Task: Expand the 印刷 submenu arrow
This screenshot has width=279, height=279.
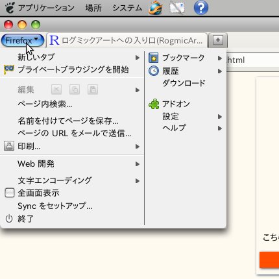Action: pos(138,147)
